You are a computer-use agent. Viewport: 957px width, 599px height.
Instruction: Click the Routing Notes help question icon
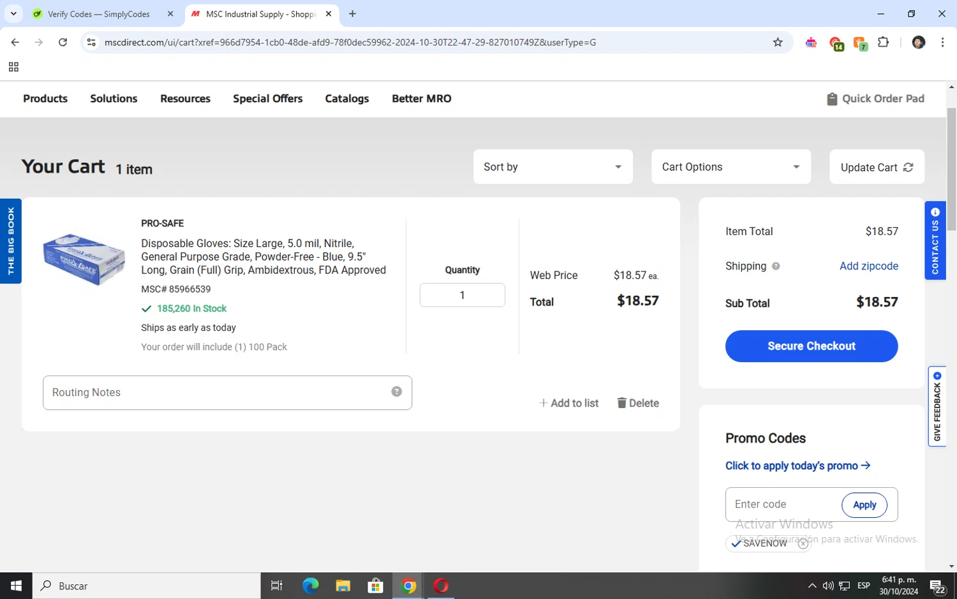pos(396,391)
